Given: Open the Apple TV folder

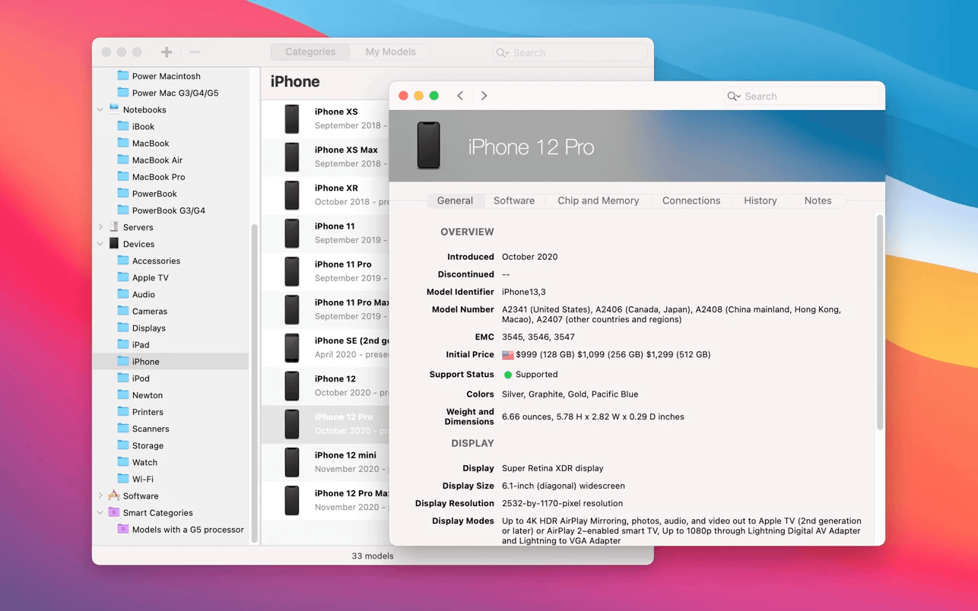Looking at the screenshot, I should 150,277.
